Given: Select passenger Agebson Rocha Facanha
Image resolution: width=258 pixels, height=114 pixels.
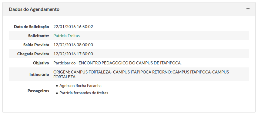Looking at the screenshot, I should click(80, 86).
